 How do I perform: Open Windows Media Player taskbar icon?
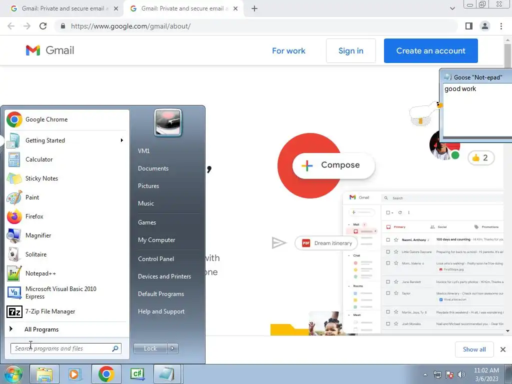[75, 374]
